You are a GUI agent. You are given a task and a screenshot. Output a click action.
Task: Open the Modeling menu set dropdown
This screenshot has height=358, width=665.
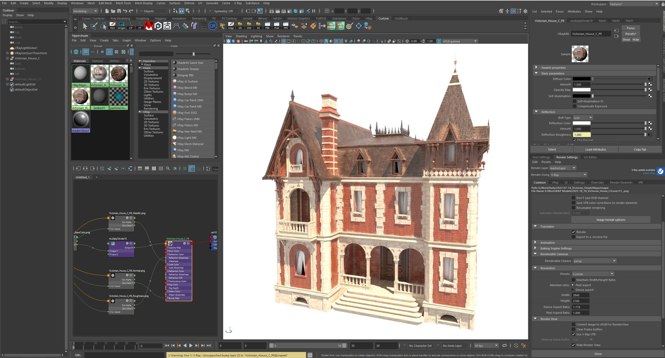pyautogui.click(x=85, y=11)
